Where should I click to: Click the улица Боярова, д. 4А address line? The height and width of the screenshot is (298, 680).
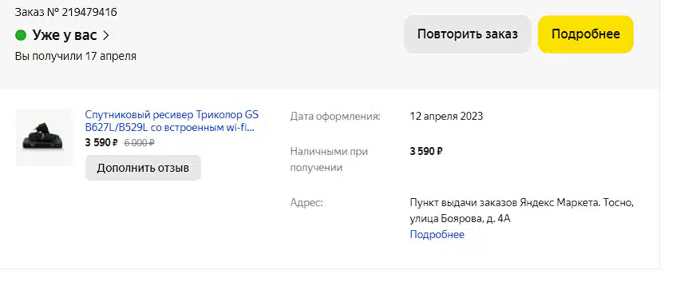pyautogui.click(x=461, y=218)
